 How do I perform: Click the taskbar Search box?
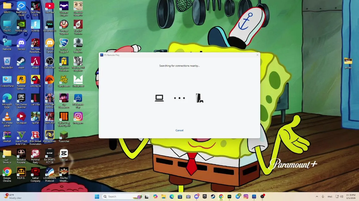[122, 197]
